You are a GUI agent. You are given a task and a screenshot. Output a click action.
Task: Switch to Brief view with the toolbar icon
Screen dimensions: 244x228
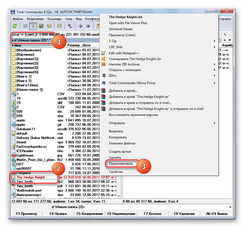point(25,26)
